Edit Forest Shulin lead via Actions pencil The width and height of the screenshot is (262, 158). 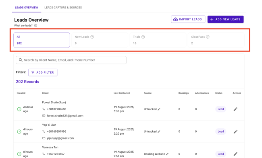click(235, 109)
